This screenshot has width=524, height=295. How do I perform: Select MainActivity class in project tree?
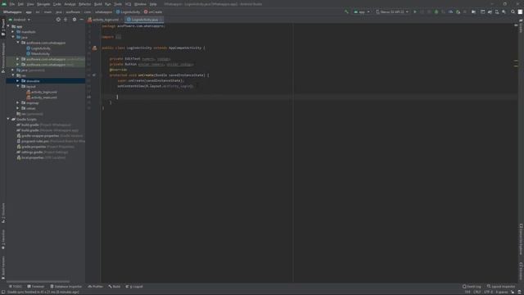click(38, 53)
